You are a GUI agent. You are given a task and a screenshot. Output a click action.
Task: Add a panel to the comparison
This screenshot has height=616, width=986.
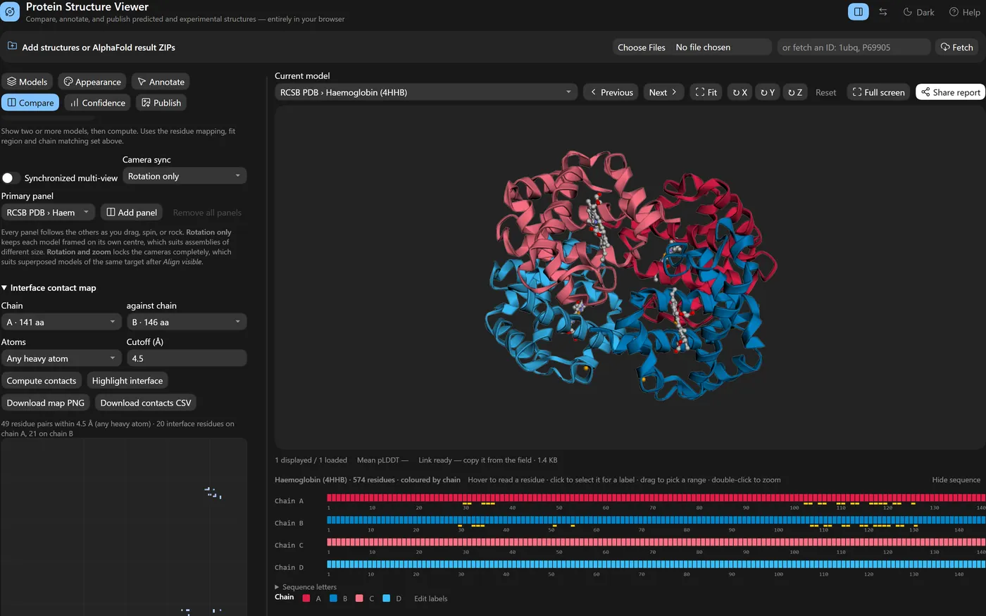[x=132, y=213]
